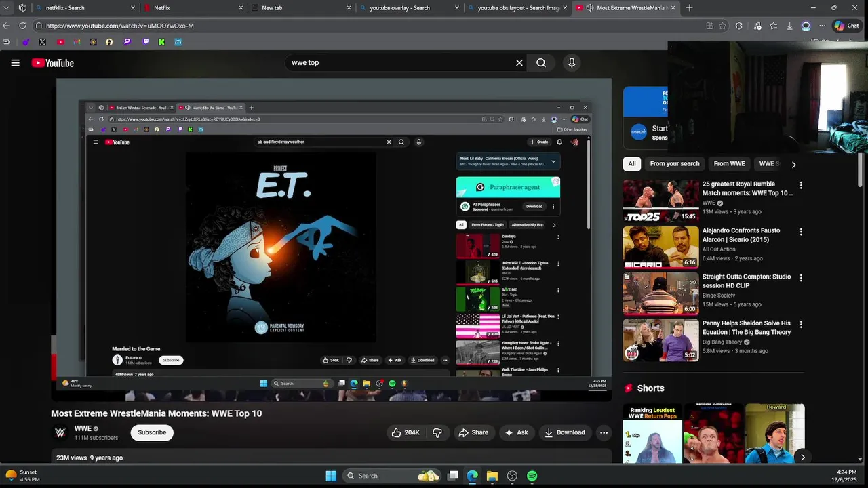Screen dimensions: 868x488
Task: Go to the YouTube home logo
Action: 52,63
